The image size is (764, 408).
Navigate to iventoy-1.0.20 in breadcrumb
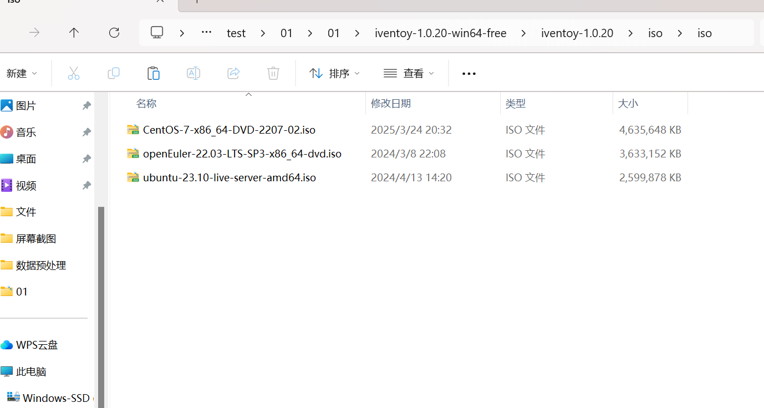coord(577,33)
